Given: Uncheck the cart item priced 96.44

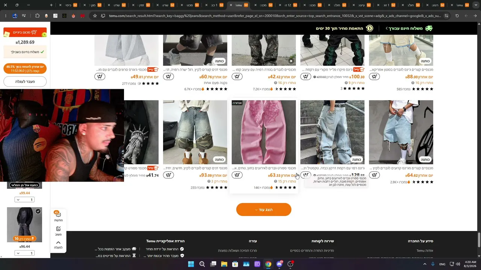Looking at the screenshot, I should click(38, 211).
